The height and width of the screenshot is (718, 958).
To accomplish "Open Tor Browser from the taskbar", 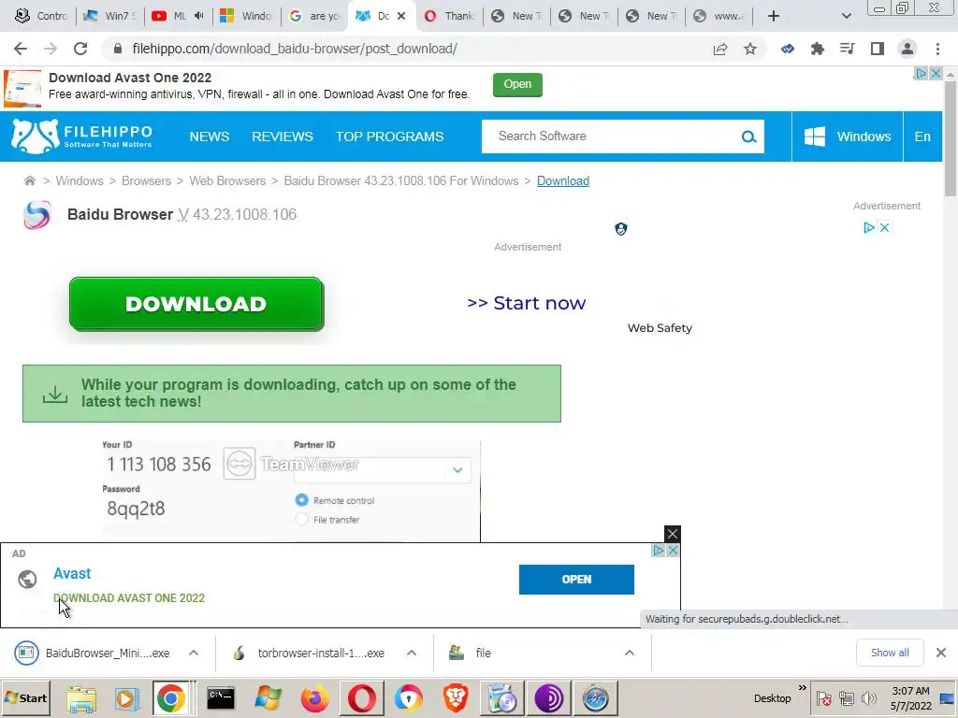I will [x=548, y=697].
